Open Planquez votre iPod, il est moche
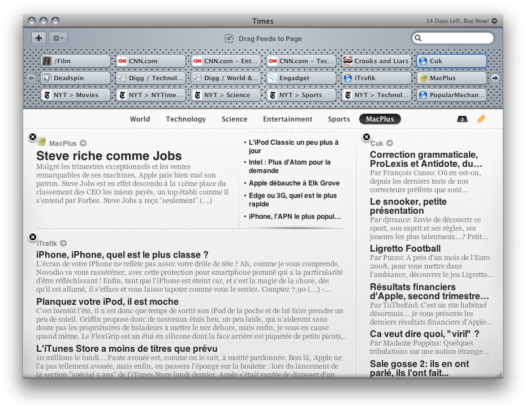 coord(107,301)
